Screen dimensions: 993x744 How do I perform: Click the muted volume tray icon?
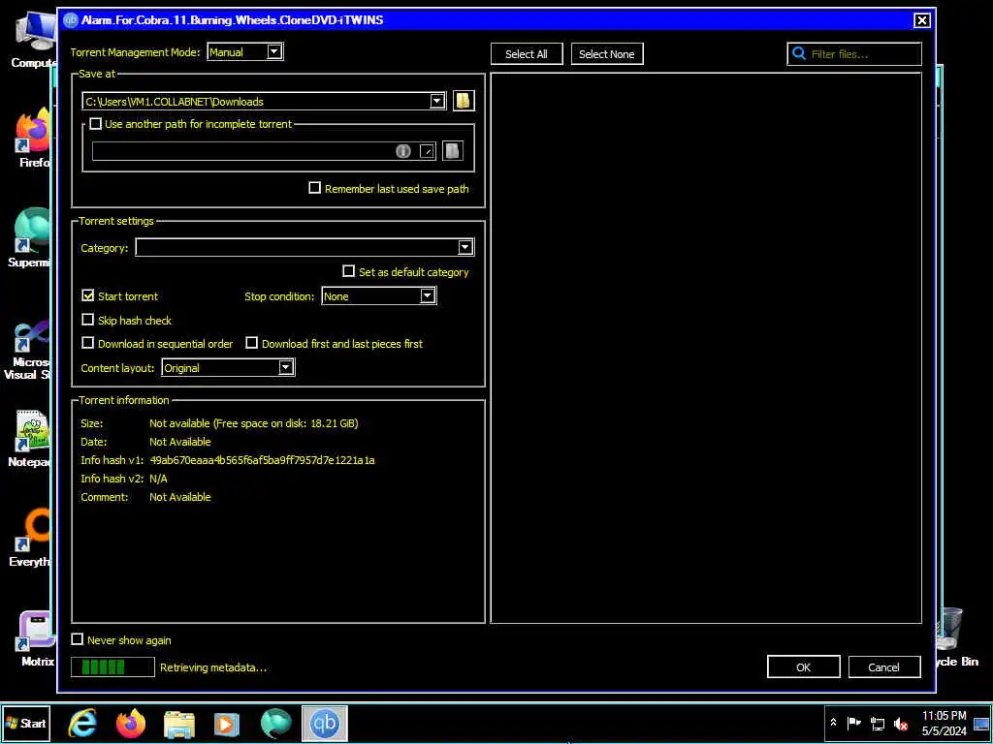click(900, 724)
